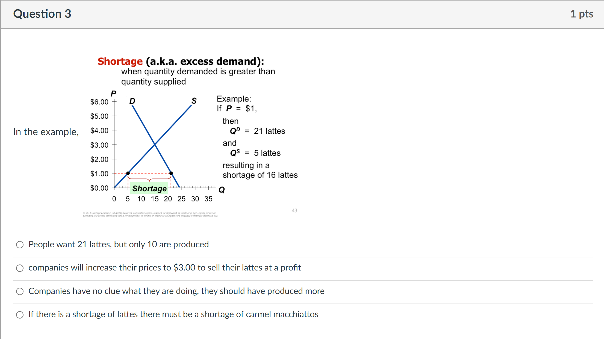Click the P axis label on the graph
This screenshot has height=339, width=604.
coord(113,94)
